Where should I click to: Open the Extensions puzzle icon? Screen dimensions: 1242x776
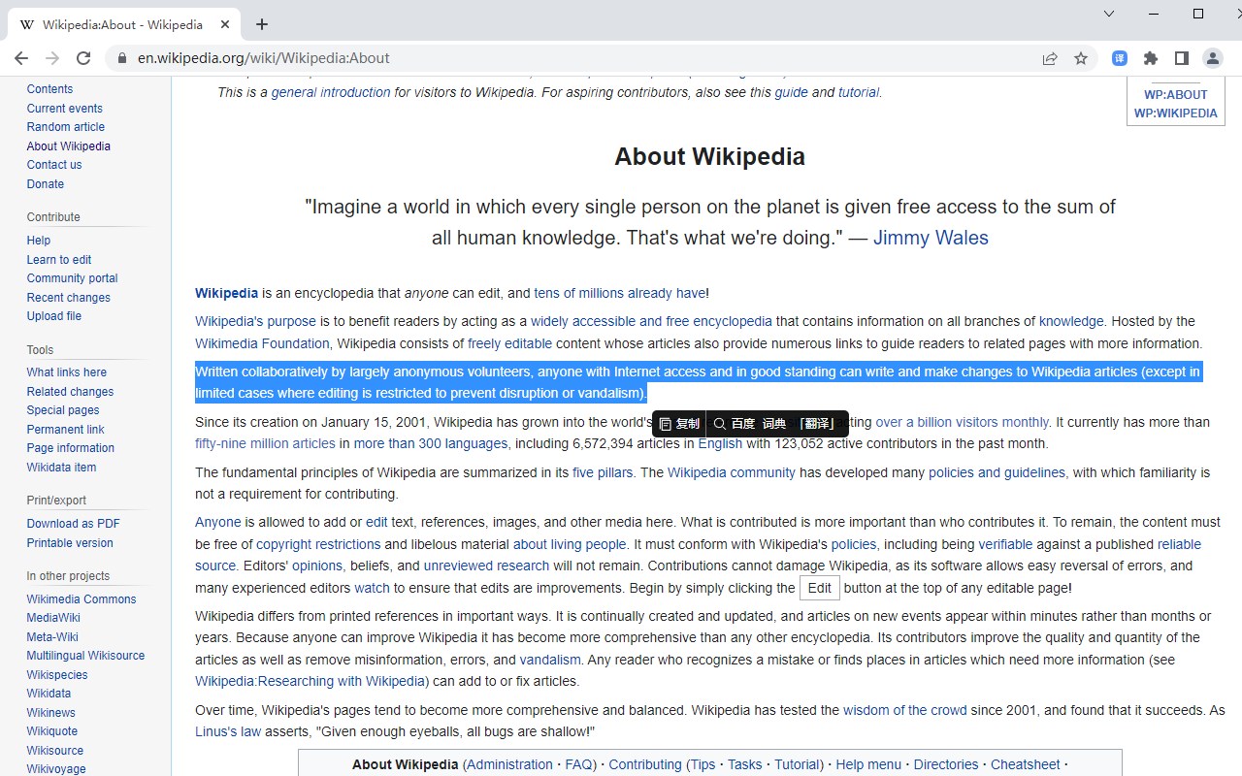click(1151, 58)
